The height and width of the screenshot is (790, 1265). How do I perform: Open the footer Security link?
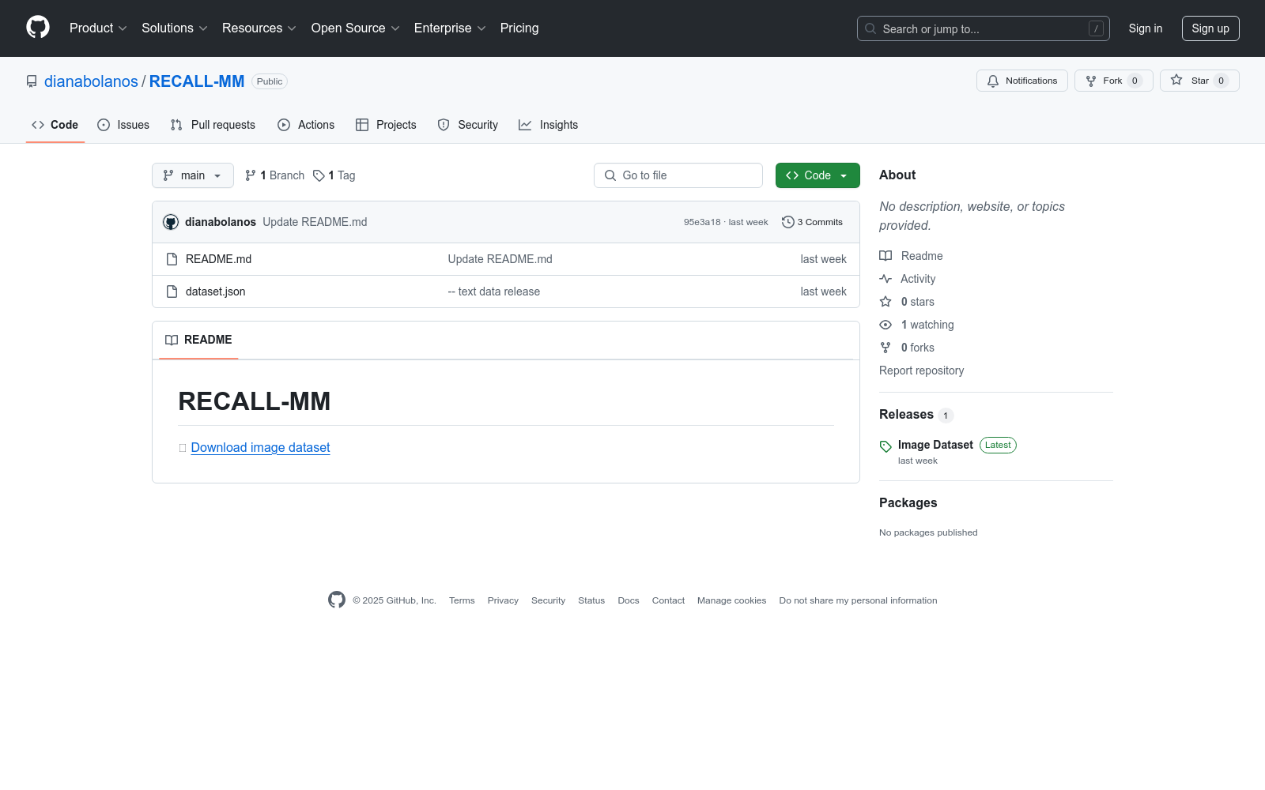pyautogui.click(x=548, y=600)
